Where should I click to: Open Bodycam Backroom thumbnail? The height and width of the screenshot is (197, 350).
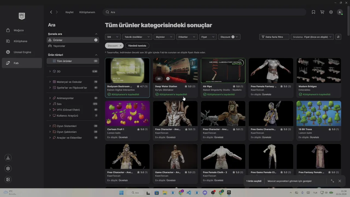(x=127, y=71)
